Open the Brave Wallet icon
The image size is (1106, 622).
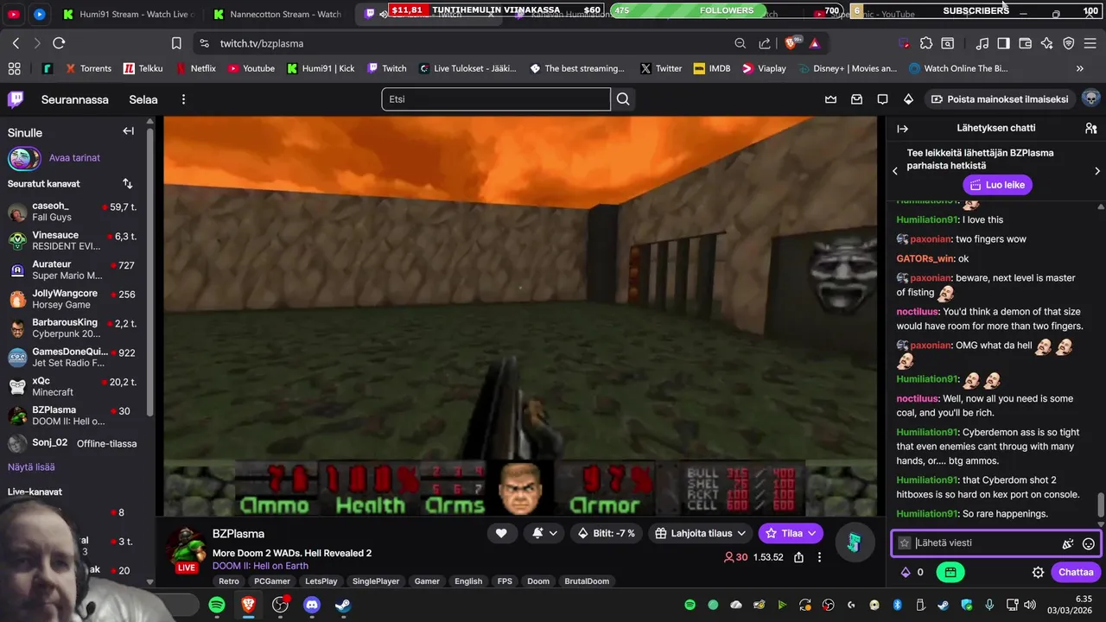click(x=1025, y=43)
